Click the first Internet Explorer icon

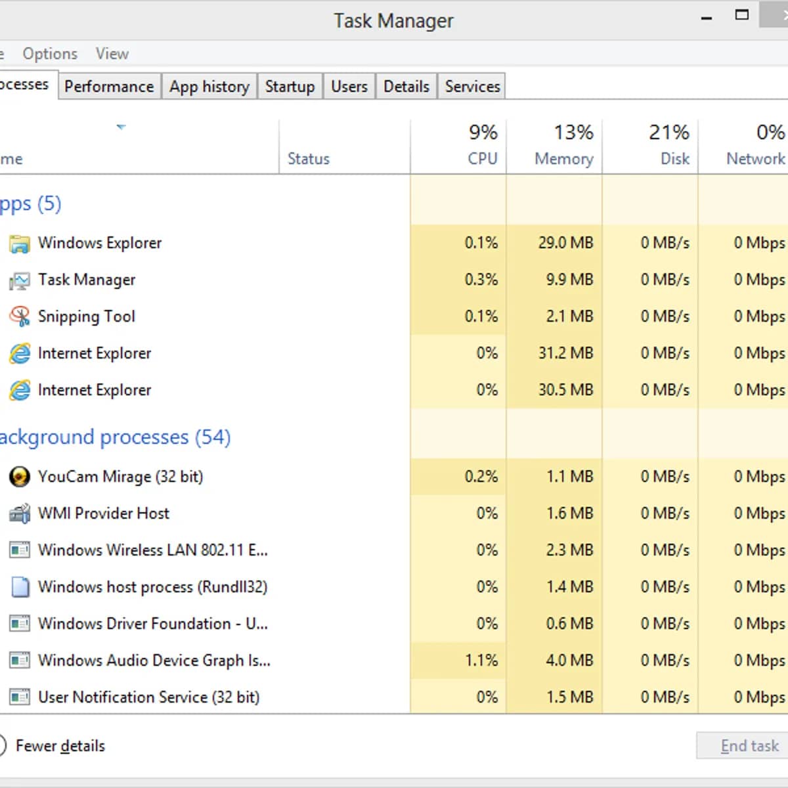tap(20, 354)
